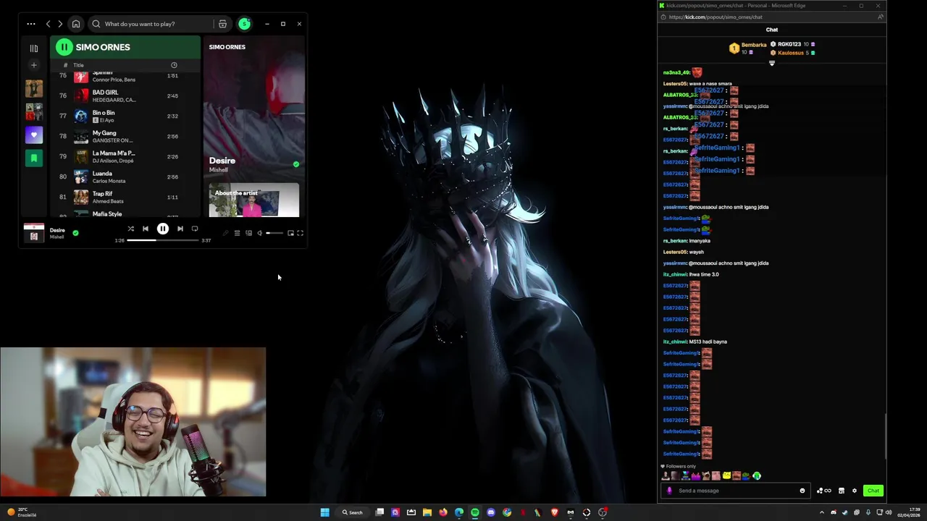Screen dimensions: 927x521
Task: Open the Carlos Monsta artist link
Action: 109,181
